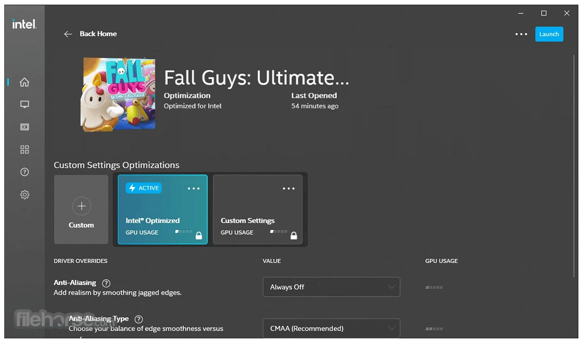Click the VALUE column header
This screenshot has width=583, height=343.
tap(272, 261)
